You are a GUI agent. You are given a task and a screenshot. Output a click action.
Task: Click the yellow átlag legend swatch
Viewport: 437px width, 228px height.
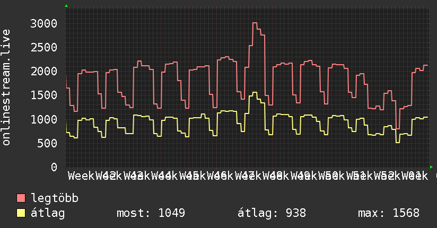21,213
